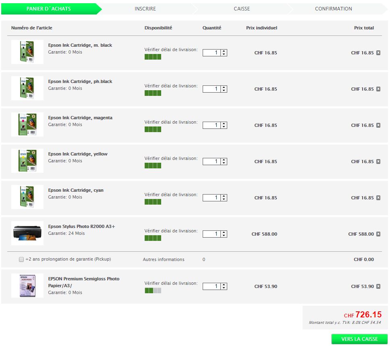The height and width of the screenshot is (346, 390).
Task: Check delivery delay for yellow cartridge
Action: (x=171, y=158)
